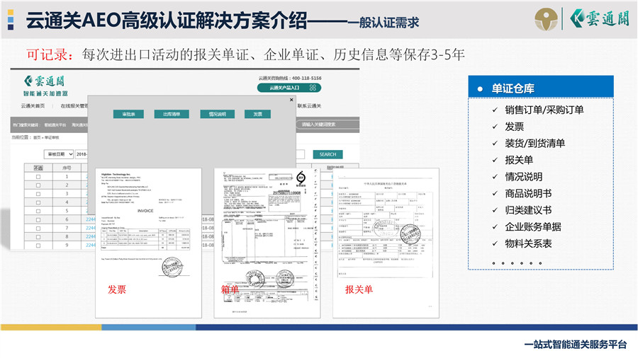Tick the checkbox in row 4
The image size is (638, 358).
[x=38, y=202]
